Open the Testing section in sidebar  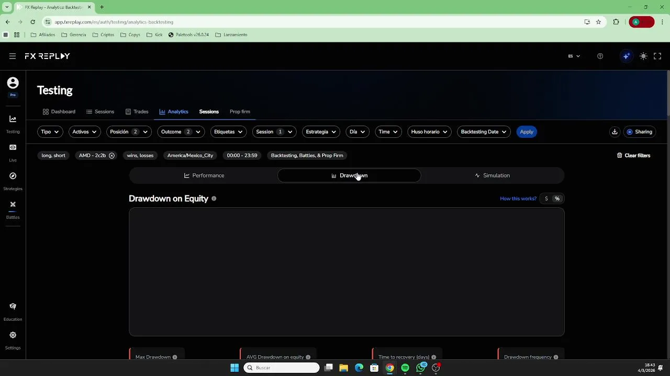(13, 124)
